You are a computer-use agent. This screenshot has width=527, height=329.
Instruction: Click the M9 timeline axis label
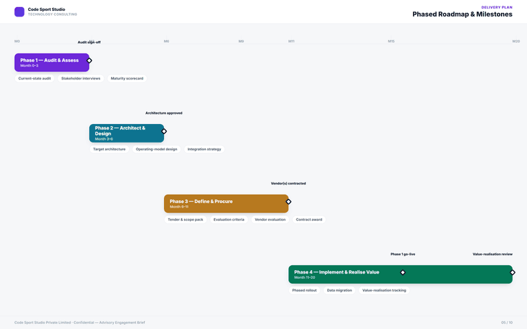241,41
